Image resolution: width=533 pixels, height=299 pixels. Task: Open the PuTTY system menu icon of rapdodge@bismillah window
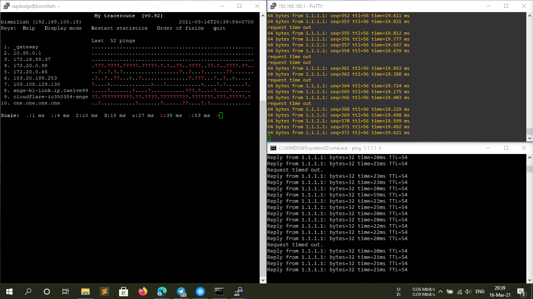pyautogui.click(x=6, y=6)
